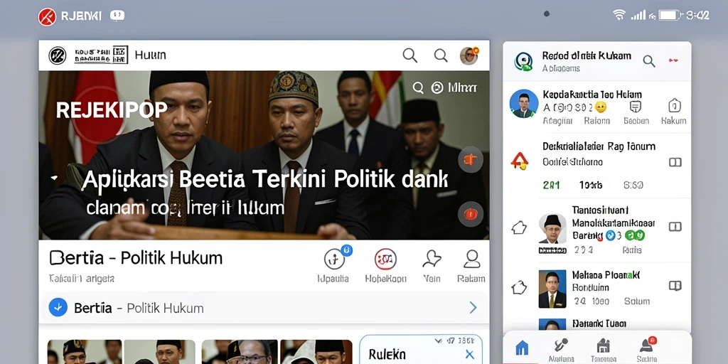The height and width of the screenshot is (364, 728).
Task: Open the chat bubble icon beside RJENKI
Action: (x=117, y=16)
